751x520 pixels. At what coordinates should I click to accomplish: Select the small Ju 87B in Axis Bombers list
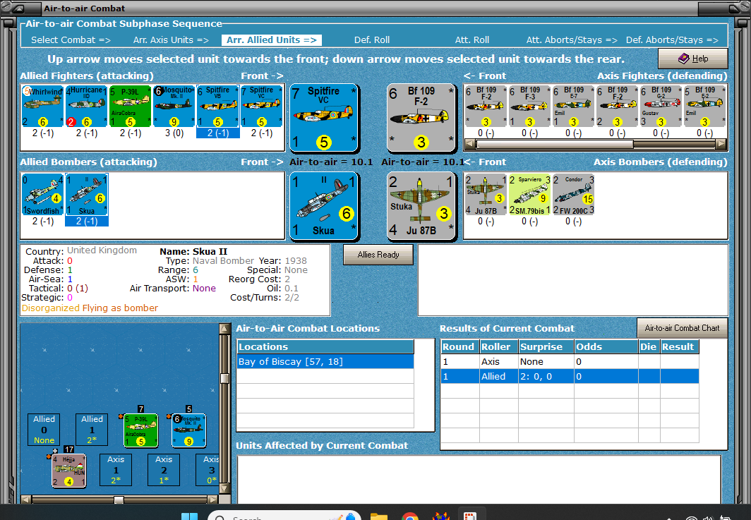click(x=486, y=195)
